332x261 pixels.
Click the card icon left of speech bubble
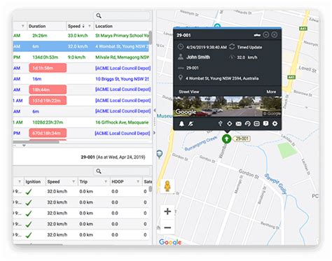tap(256, 123)
